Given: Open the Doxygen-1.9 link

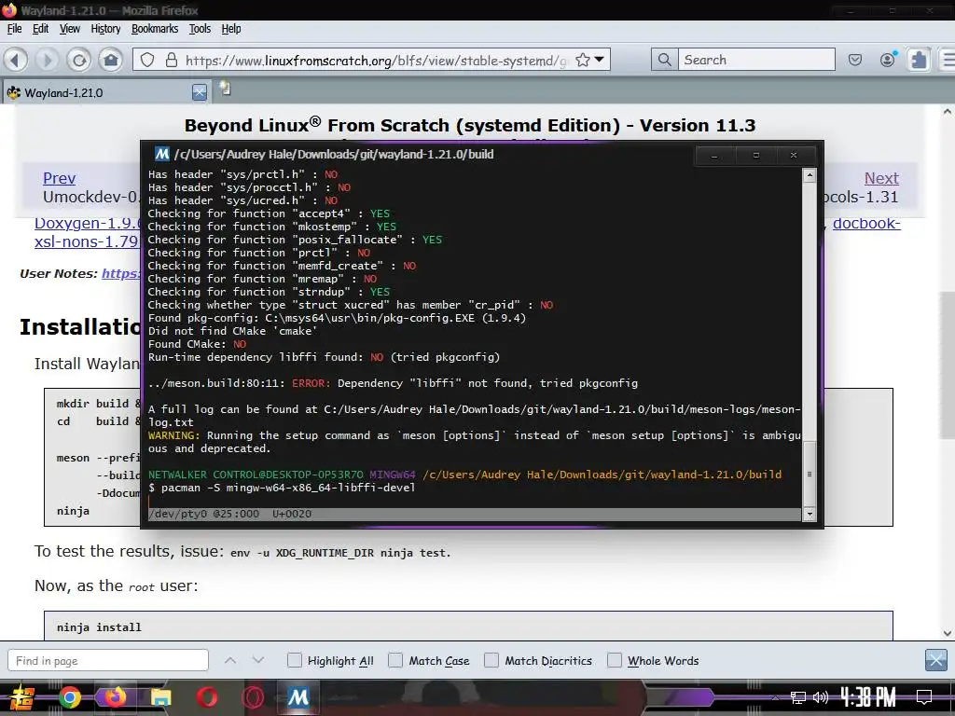Looking at the screenshot, I should pos(88,224).
